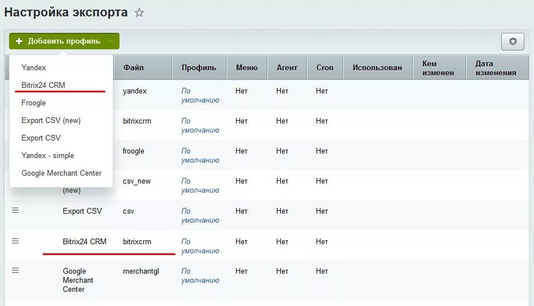This screenshot has width=534, height=306.
Task: Sort by the Профиль column header
Action: [199, 67]
